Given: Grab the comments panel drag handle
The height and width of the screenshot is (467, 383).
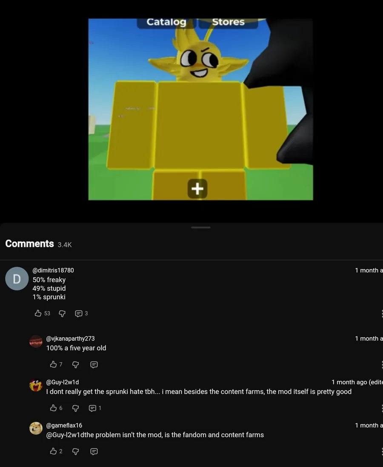Looking at the screenshot, I should pos(201,228).
